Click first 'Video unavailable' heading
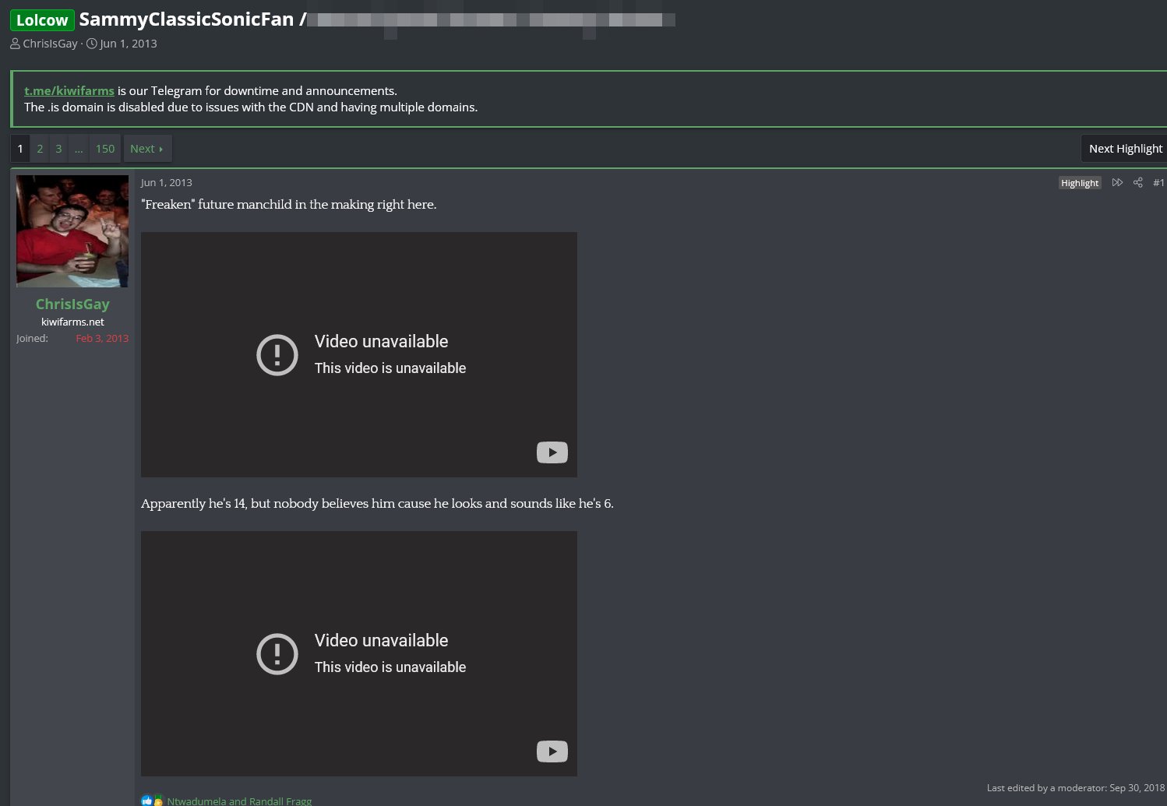 point(381,341)
